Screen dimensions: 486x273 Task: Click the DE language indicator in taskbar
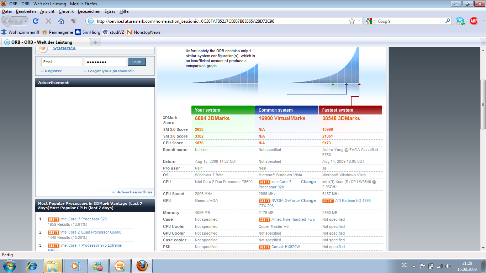click(404, 266)
